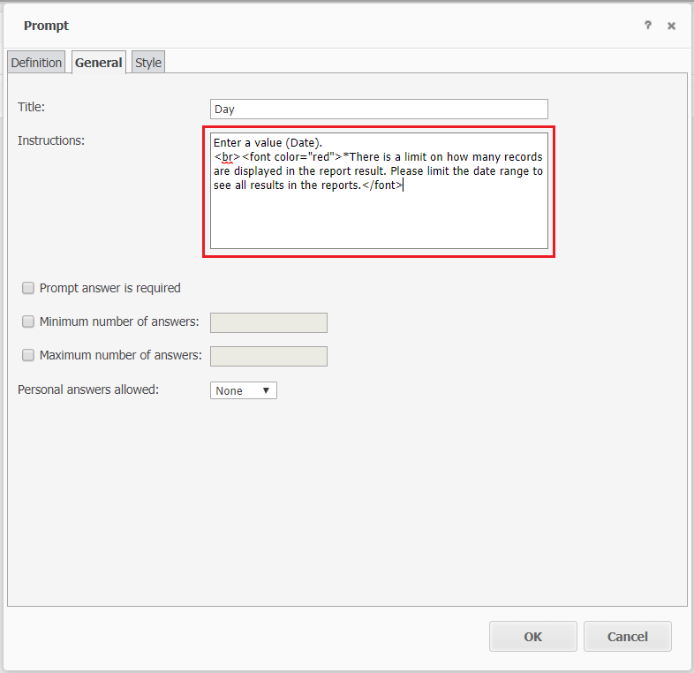The height and width of the screenshot is (673, 694).
Task: Select the General tab
Action: [99, 63]
